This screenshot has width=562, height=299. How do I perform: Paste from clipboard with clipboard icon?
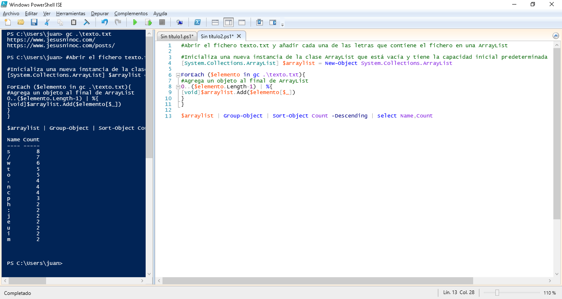point(74,22)
